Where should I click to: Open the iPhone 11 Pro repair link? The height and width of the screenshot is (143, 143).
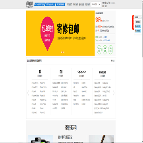click(43, 87)
